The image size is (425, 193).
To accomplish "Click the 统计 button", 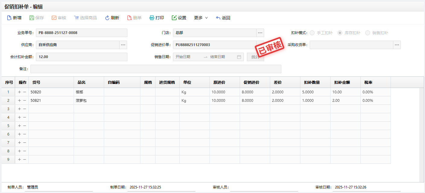I will click(255, 57).
